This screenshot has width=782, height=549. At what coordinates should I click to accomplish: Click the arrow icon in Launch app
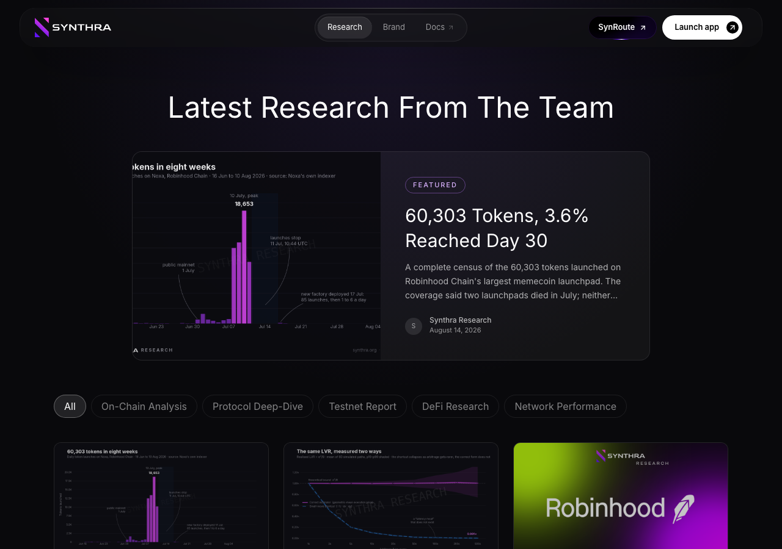(x=733, y=27)
